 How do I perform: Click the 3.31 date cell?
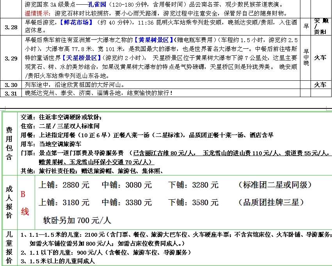pos(11,93)
